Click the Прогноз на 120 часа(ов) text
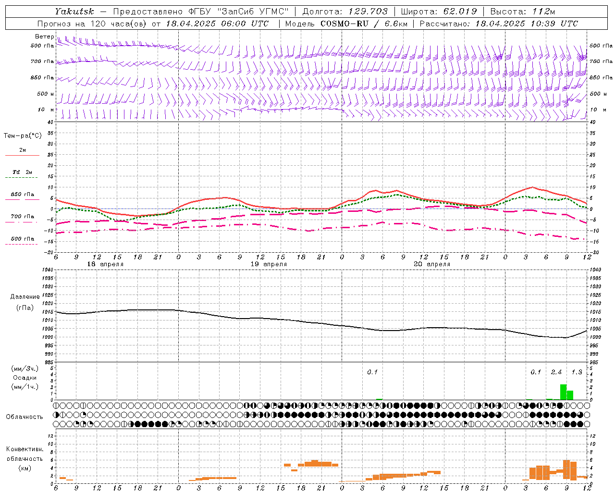 coord(92,24)
